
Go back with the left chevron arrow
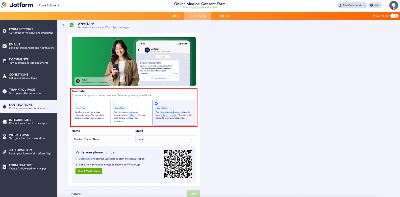pos(63,25)
